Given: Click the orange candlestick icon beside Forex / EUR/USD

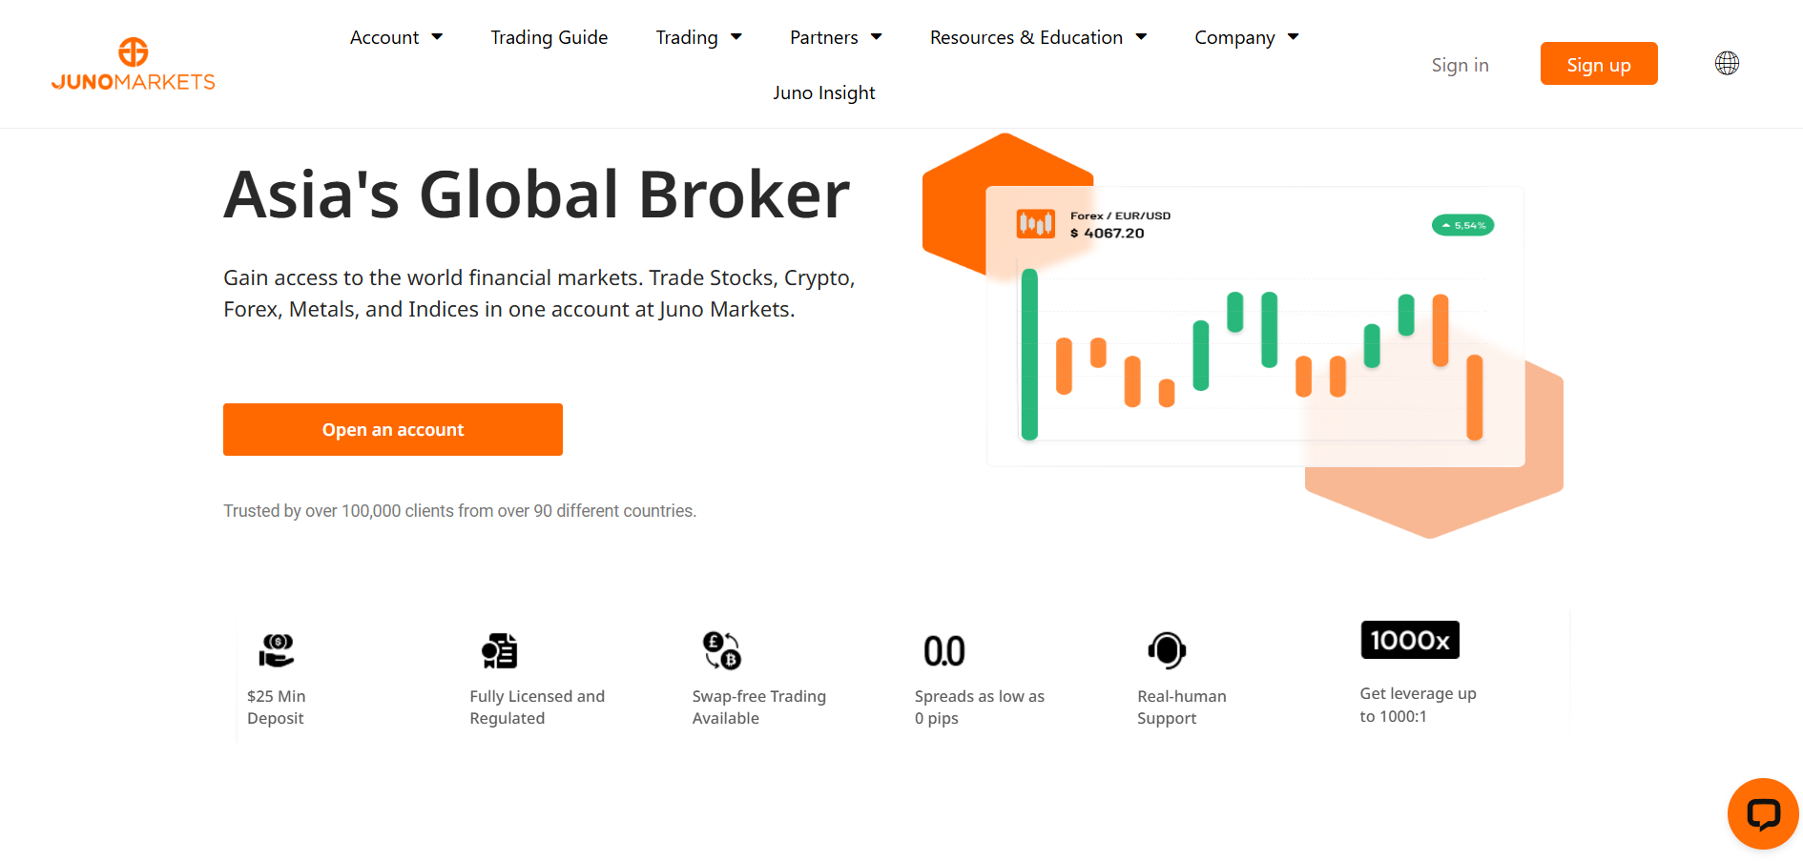Looking at the screenshot, I should (x=1036, y=224).
